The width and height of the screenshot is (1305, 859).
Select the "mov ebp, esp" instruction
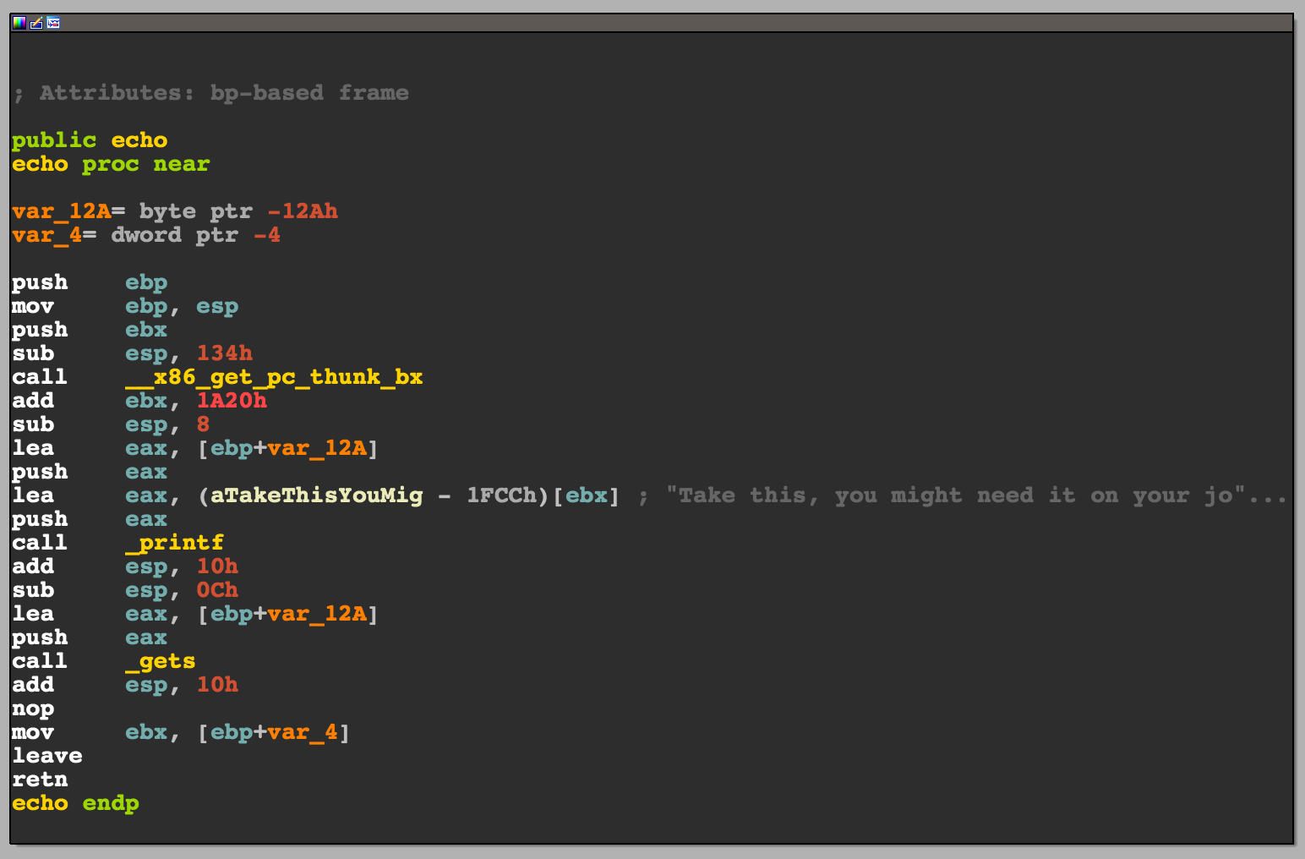125,306
